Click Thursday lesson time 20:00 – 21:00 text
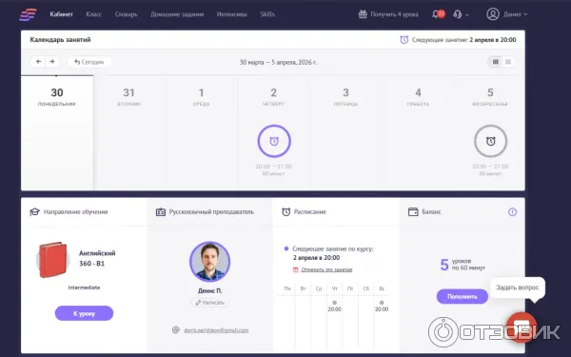Image resolution: width=571 pixels, height=357 pixels. pyautogui.click(x=273, y=167)
